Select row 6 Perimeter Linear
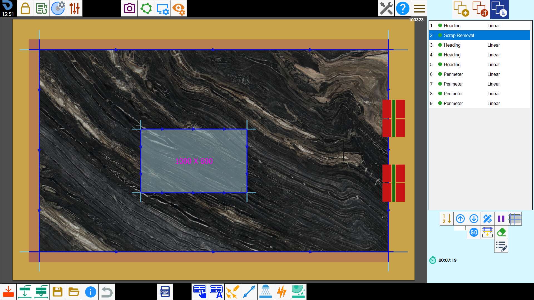 tap(479, 74)
